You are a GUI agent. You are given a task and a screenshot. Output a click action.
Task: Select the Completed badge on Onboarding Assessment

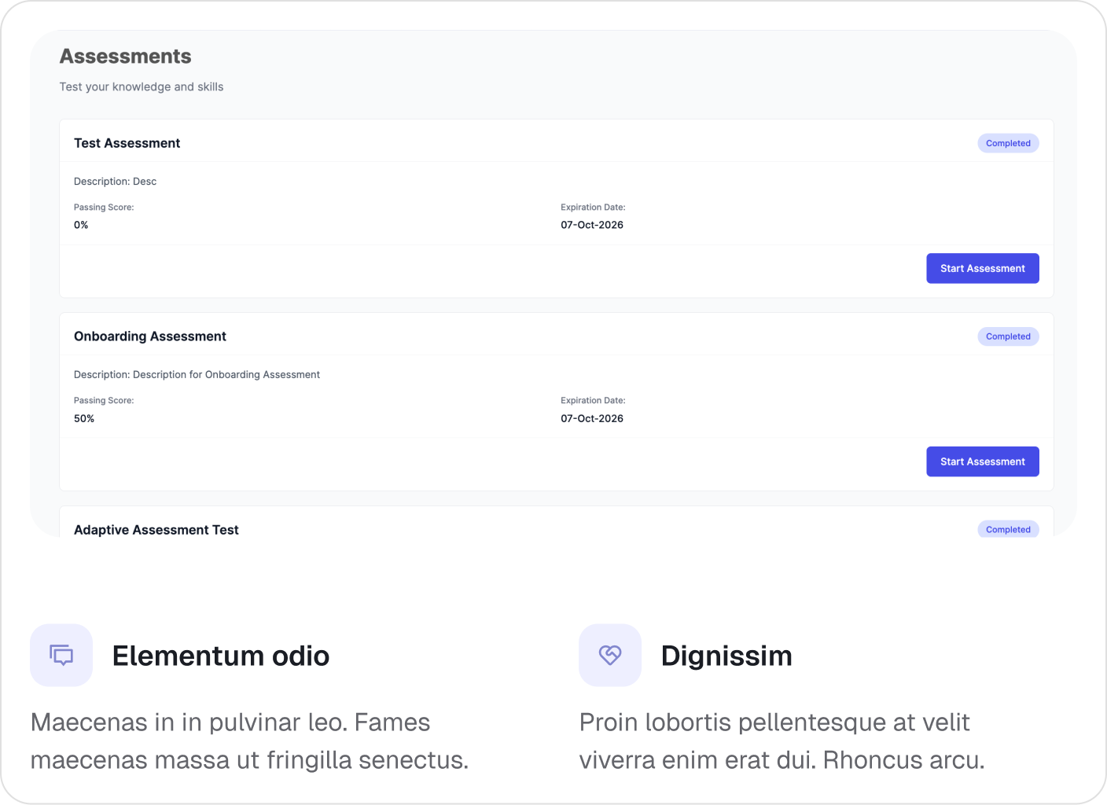click(x=1008, y=336)
